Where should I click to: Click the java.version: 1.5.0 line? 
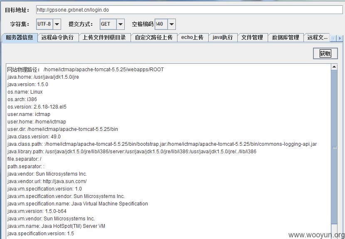tap(28, 84)
